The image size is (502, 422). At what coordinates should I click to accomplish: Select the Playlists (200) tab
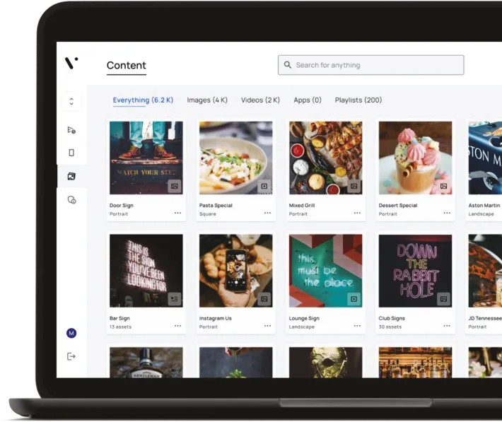[x=358, y=100]
